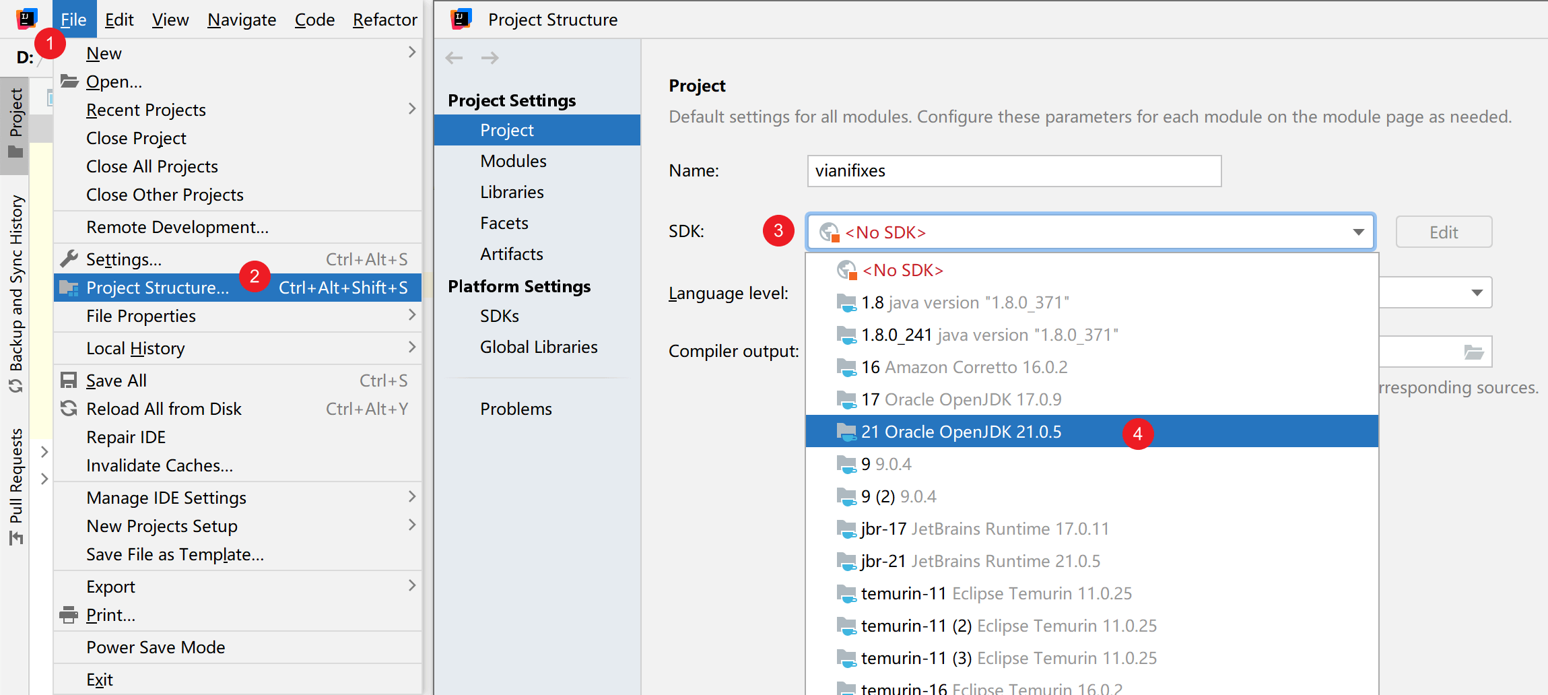Open the Pull Requests tool window
The height and width of the screenshot is (695, 1548).
tap(16, 485)
